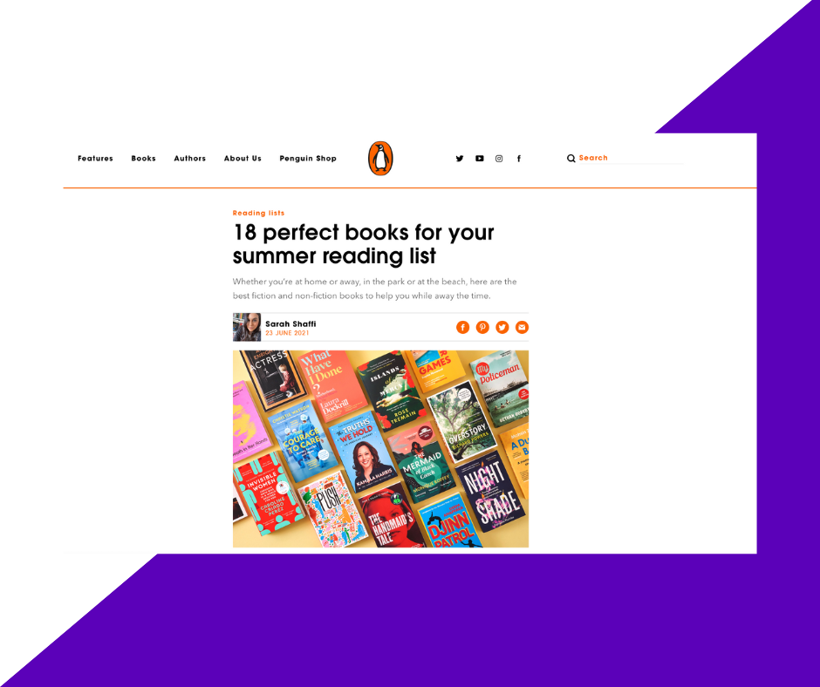Open author Sarah Shaffi's name link
Image resolution: width=820 pixels, height=687 pixels.
[x=290, y=323]
